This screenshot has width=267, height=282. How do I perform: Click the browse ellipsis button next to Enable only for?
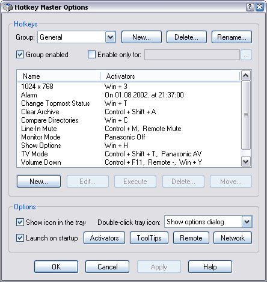[246, 55]
